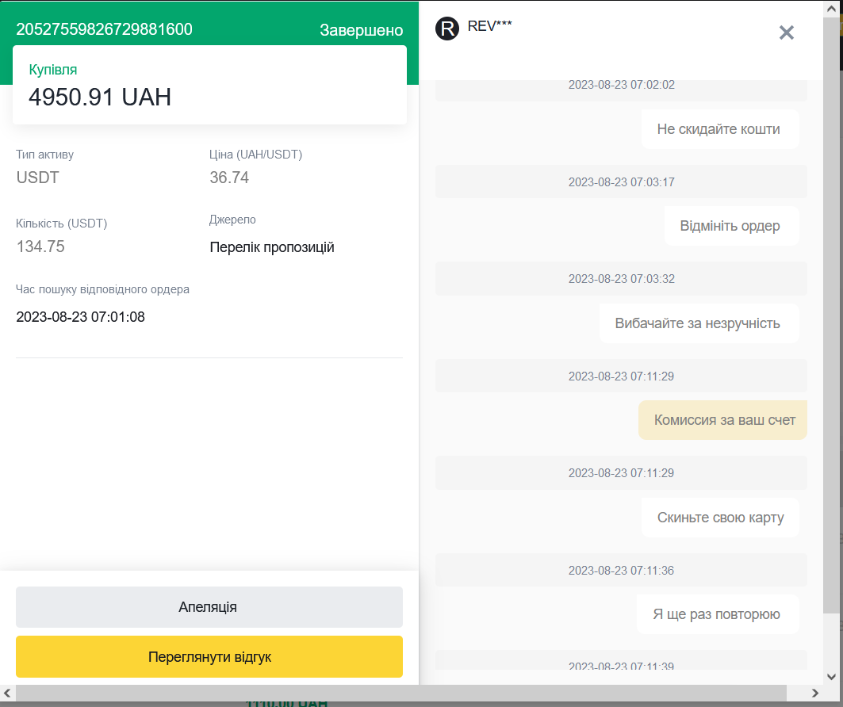
Task: Click the REV*** username
Action: tap(489, 26)
